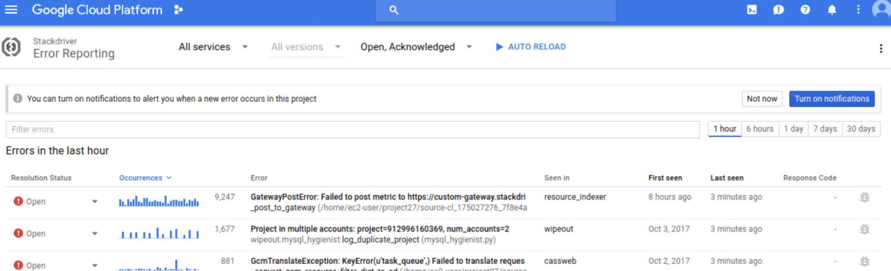891x271 pixels.
Task: Activate Cloud Shell terminal icon
Action: point(752,10)
